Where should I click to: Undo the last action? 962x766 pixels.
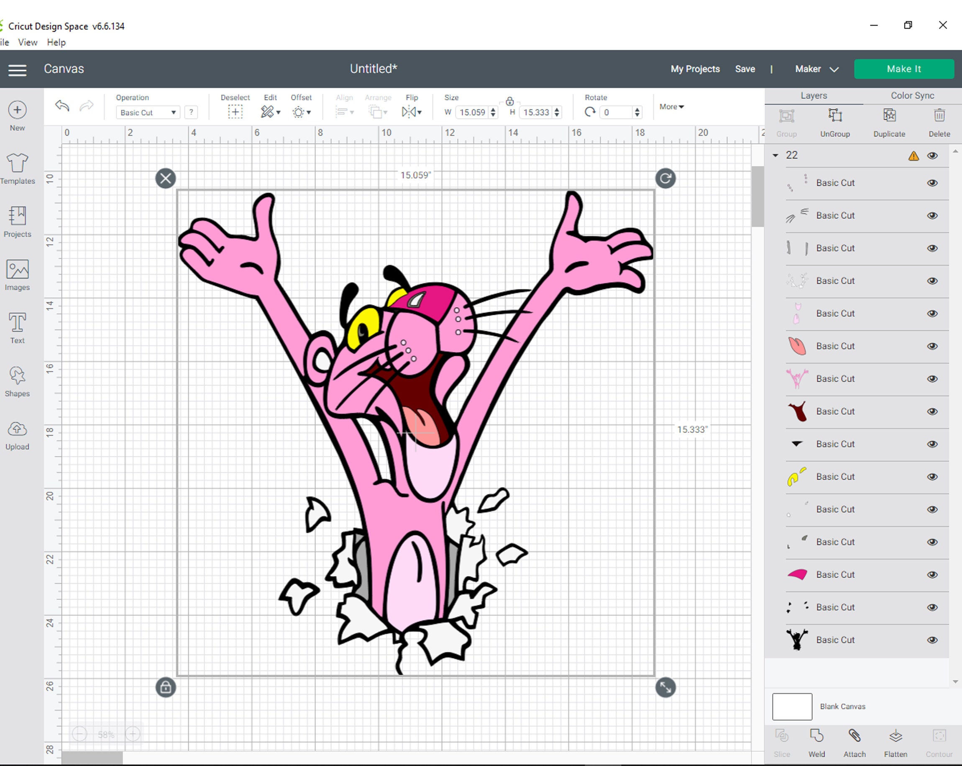(x=62, y=106)
